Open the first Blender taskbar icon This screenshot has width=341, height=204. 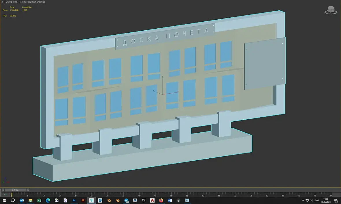tap(109, 200)
